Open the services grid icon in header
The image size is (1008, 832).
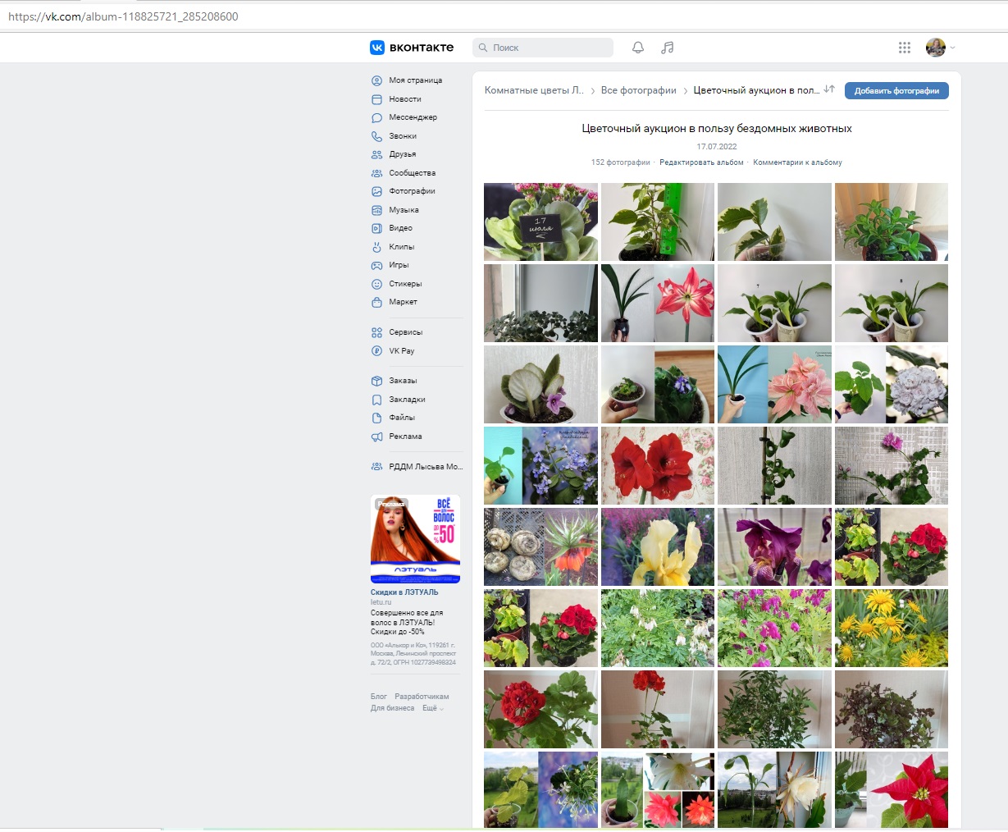click(x=905, y=48)
